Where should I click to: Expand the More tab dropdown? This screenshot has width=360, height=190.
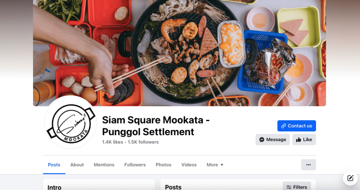215,165
